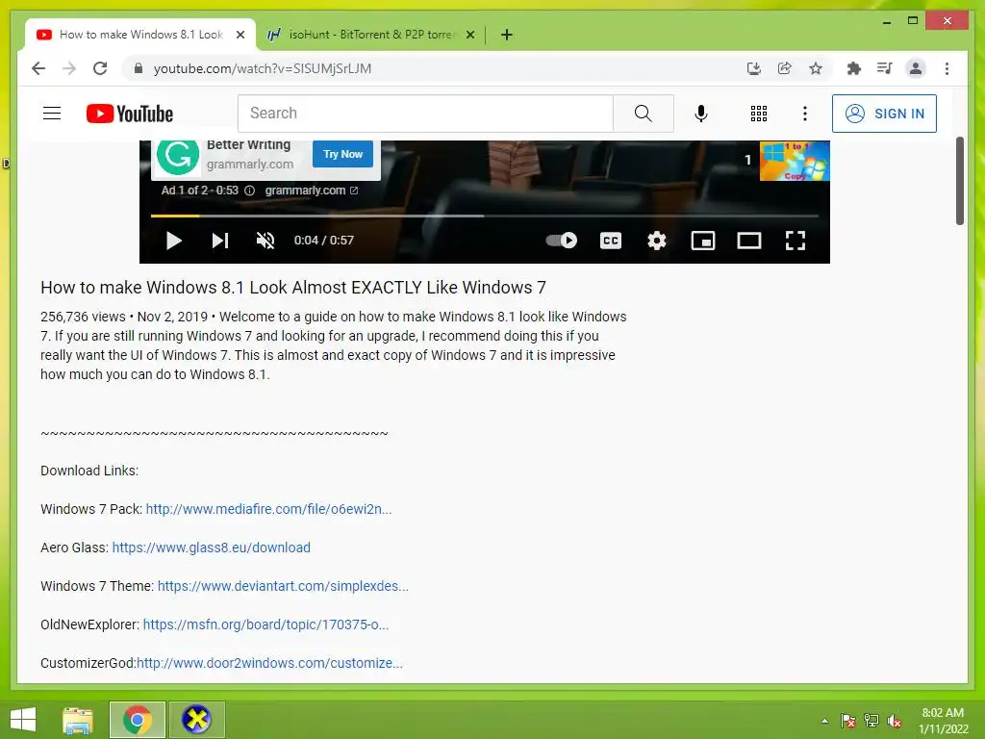
Task: Click the magnifier search button
Action: pyautogui.click(x=644, y=114)
